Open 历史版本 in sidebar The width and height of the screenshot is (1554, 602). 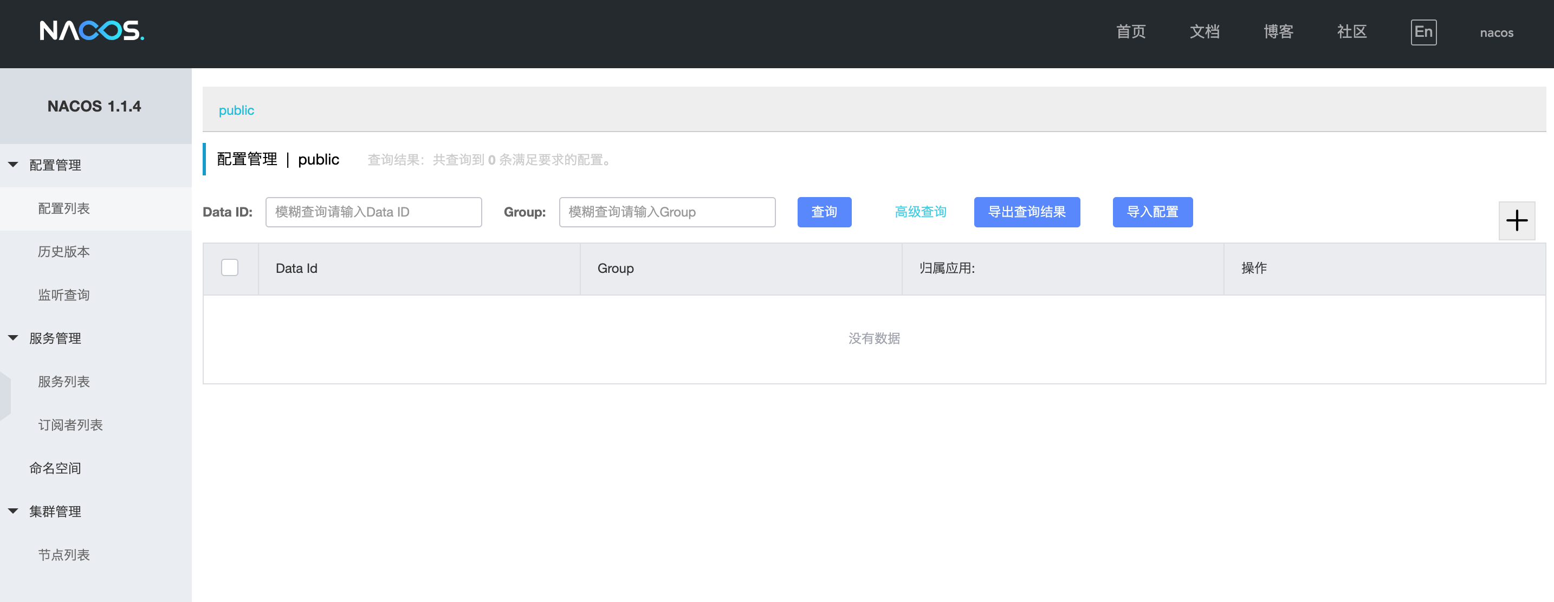(64, 251)
